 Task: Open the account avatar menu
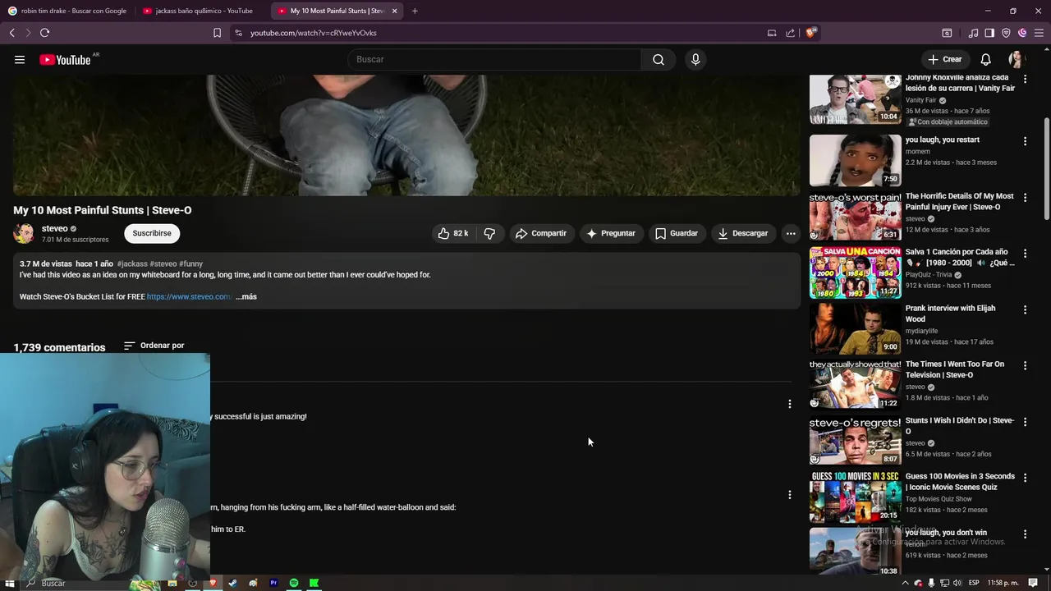[1016, 59]
